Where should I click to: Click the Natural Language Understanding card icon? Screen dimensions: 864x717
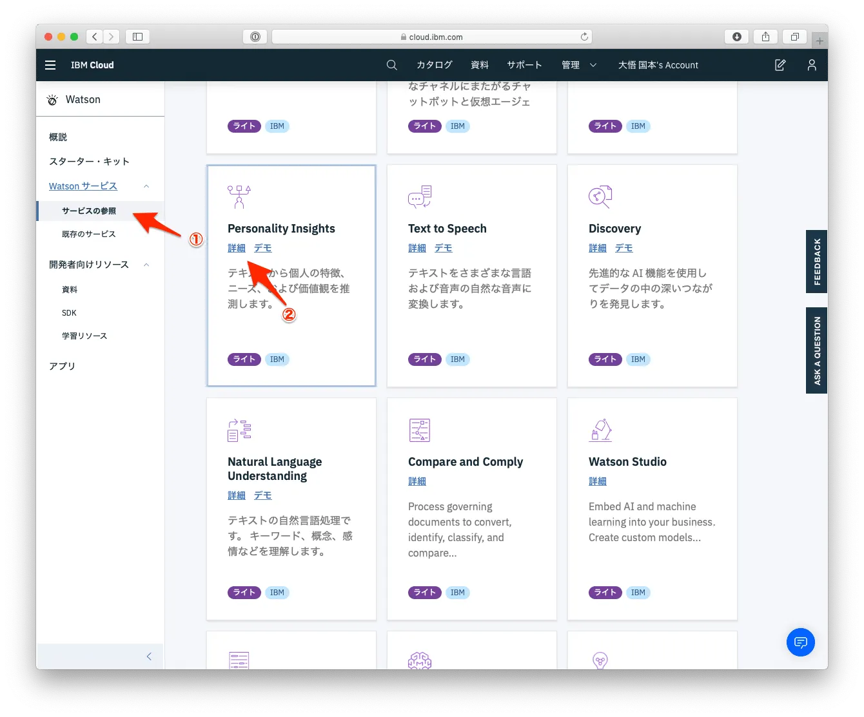point(239,430)
